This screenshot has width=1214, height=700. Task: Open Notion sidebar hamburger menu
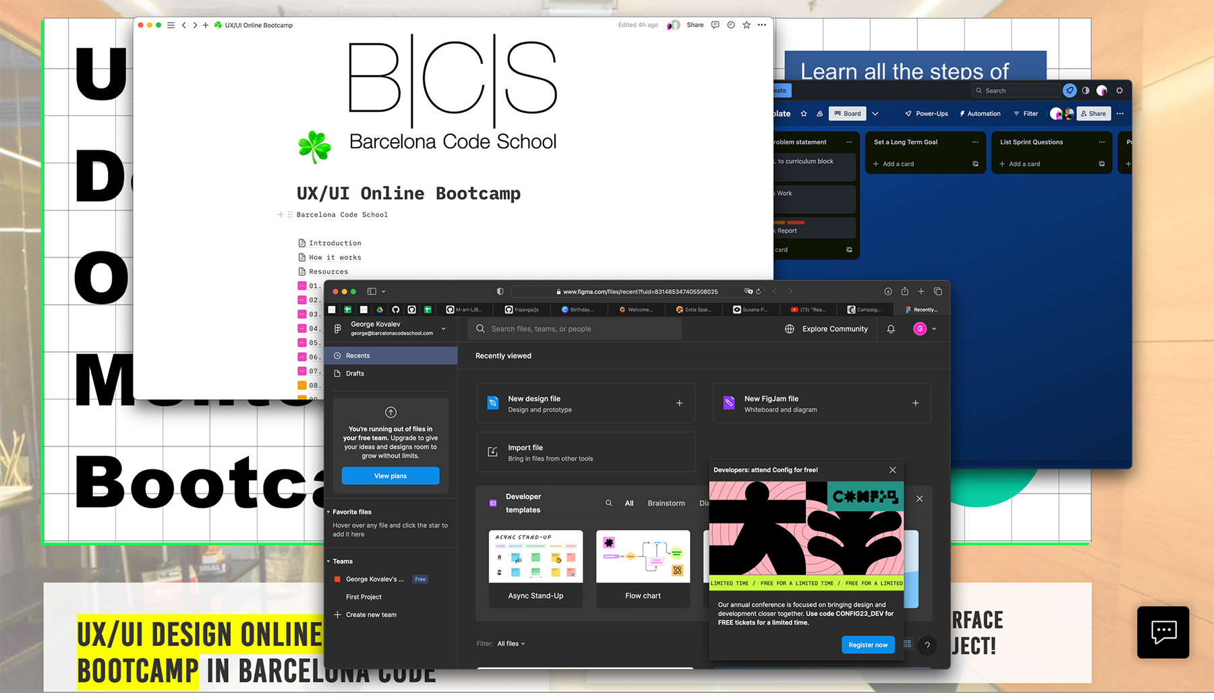[171, 25]
